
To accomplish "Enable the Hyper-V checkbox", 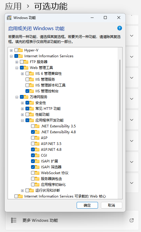I will coord(16,50).
